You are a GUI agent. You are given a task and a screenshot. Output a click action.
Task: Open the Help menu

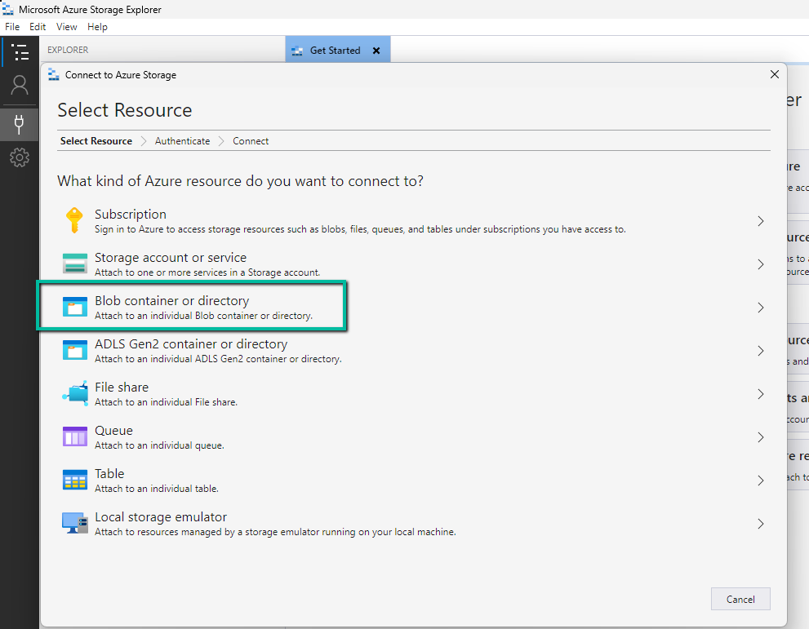(97, 27)
